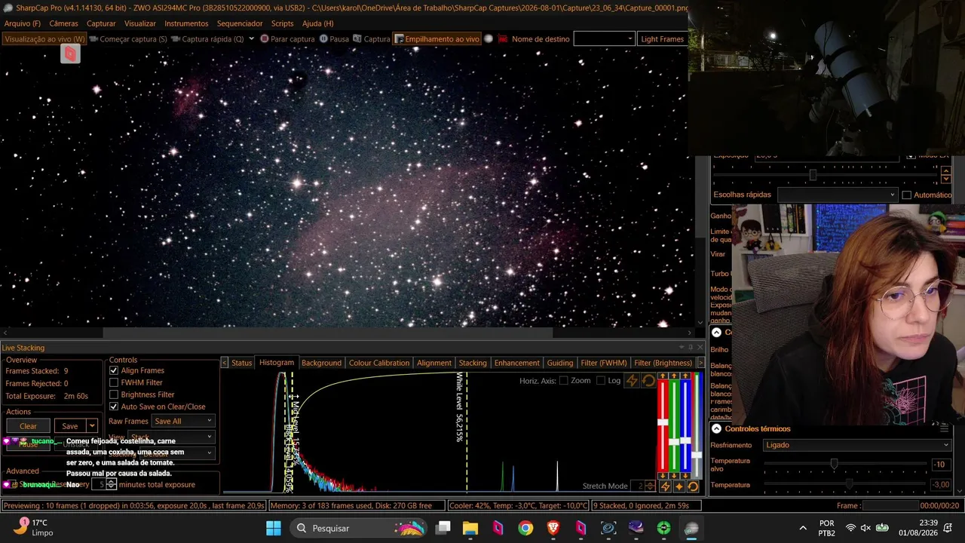Open the green circular app on the taskbar
The image size is (965, 543).
coord(663,528)
